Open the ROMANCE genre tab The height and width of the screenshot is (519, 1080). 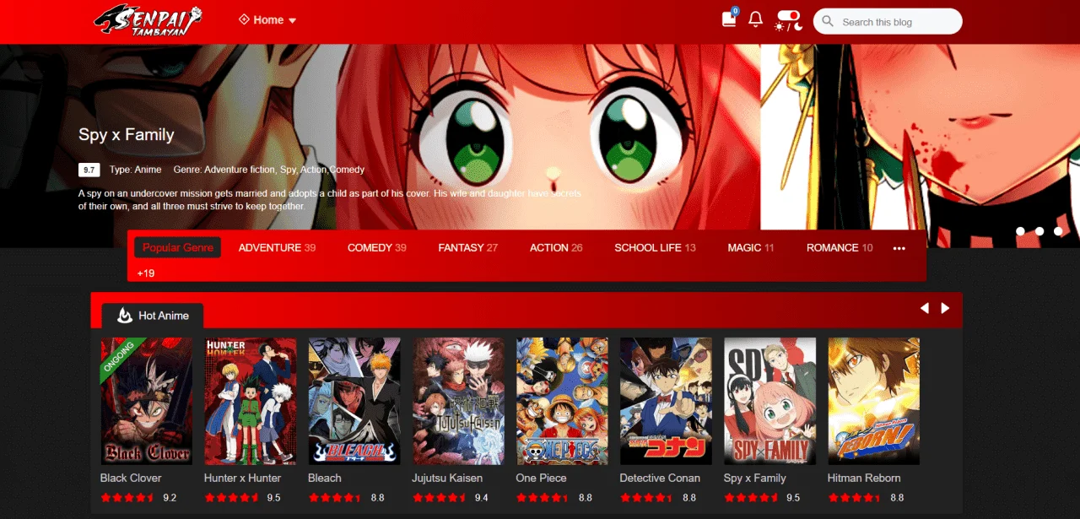point(839,247)
